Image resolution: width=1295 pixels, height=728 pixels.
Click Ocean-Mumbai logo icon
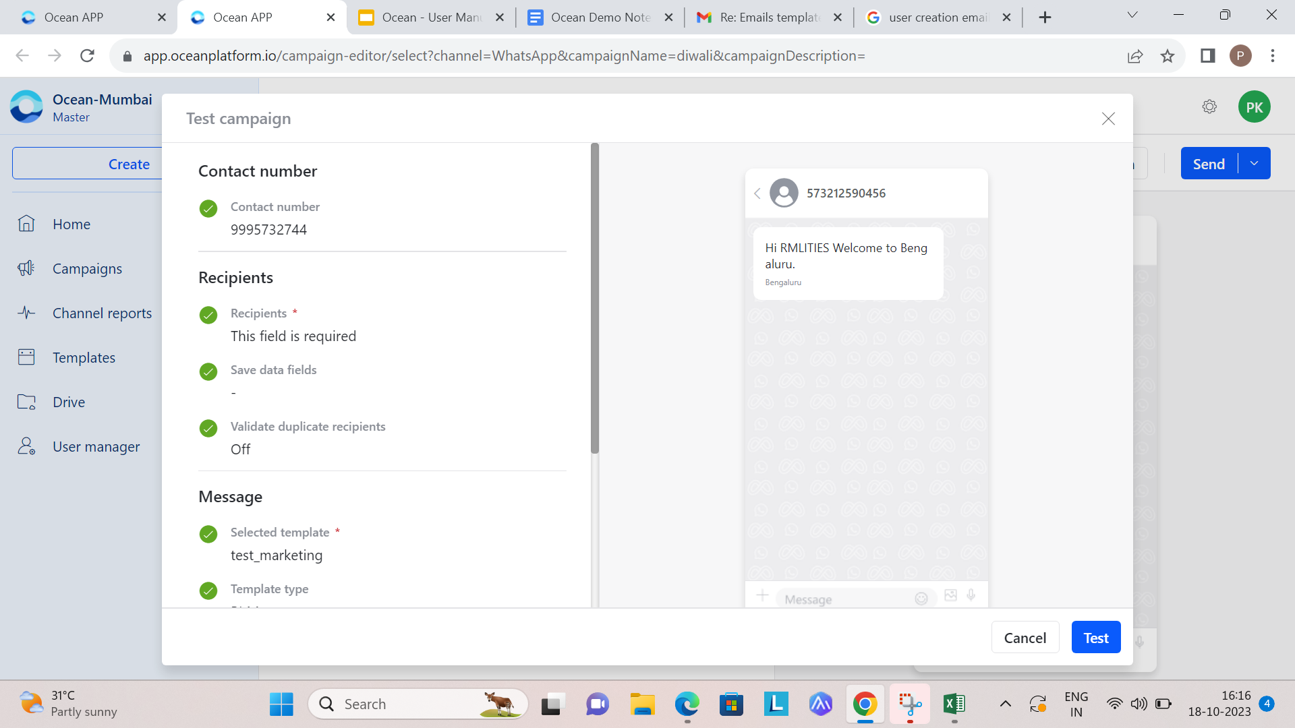point(27,107)
